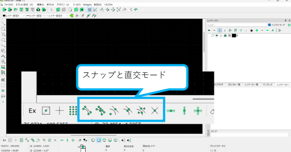Click the コマンド command input line
Screen dimensions: 291x152
tap(250, 135)
